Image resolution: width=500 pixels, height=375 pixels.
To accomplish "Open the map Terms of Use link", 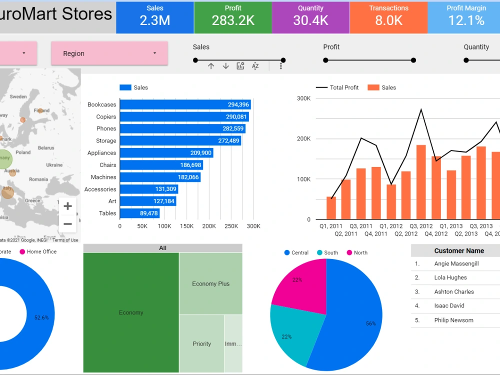I will coord(65,240).
